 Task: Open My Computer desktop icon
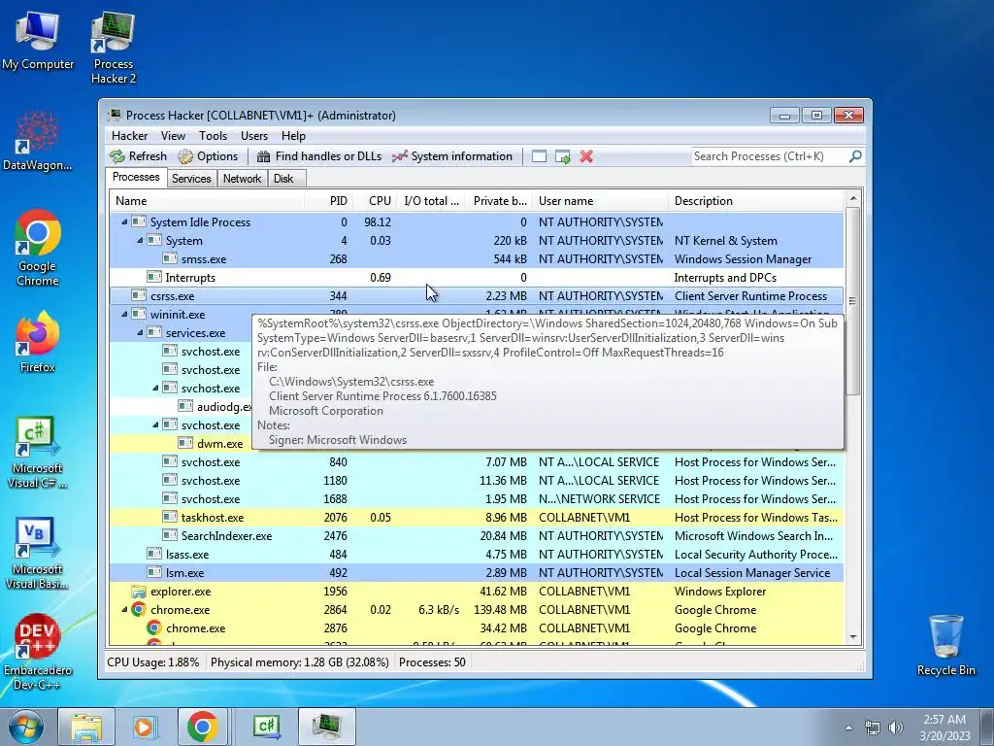pyautogui.click(x=38, y=40)
